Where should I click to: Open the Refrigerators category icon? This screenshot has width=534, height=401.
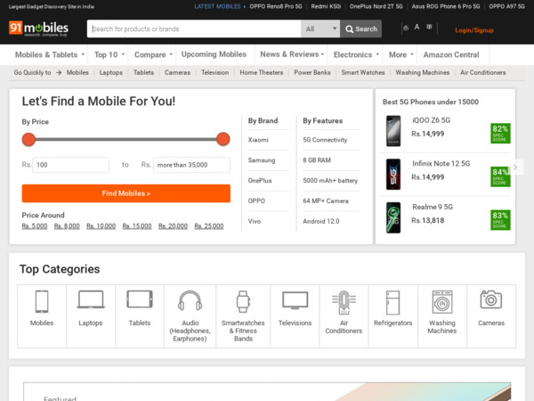(393, 302)
